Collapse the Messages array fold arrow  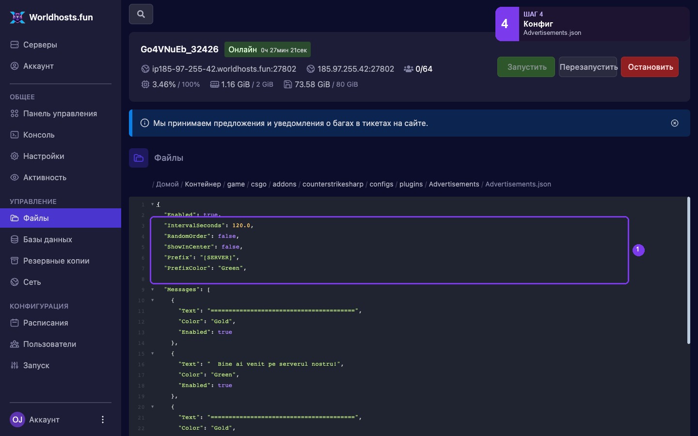(152, 290)
